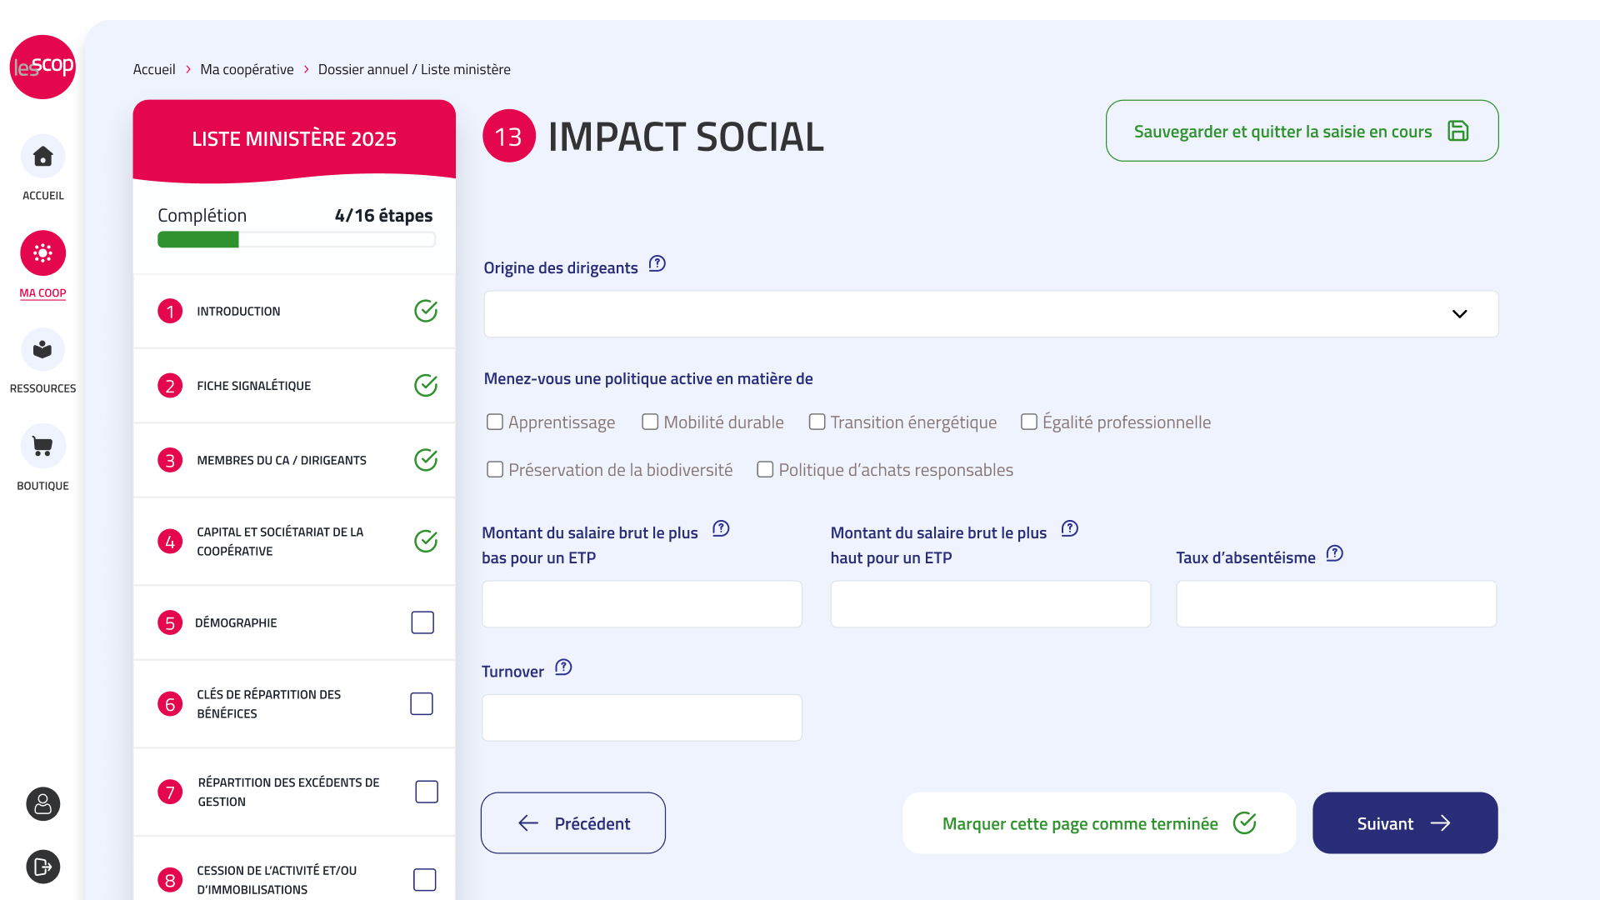Tick Préservation de la biodiversité checkbox
Viewport: 1600px width, 900px height.
[495, 470]
